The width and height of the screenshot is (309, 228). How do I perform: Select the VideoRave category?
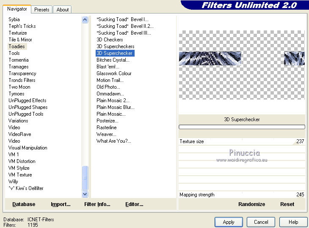coord(20,134)
